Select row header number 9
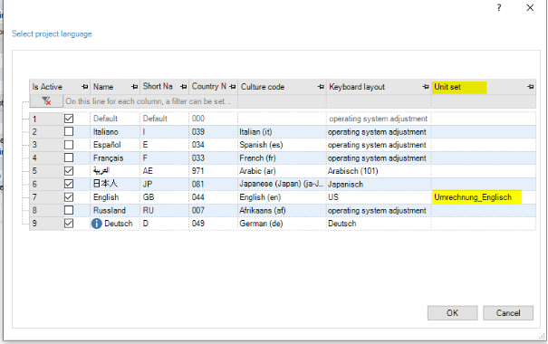The image size is (548, 344). 46,224
